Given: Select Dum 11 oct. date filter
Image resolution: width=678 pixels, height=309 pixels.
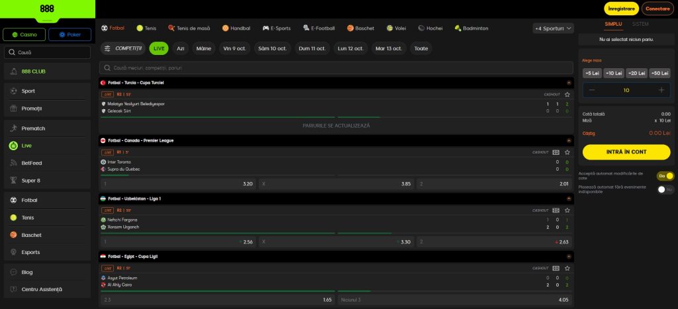Looking at the screenshot, I should point(313,48).
